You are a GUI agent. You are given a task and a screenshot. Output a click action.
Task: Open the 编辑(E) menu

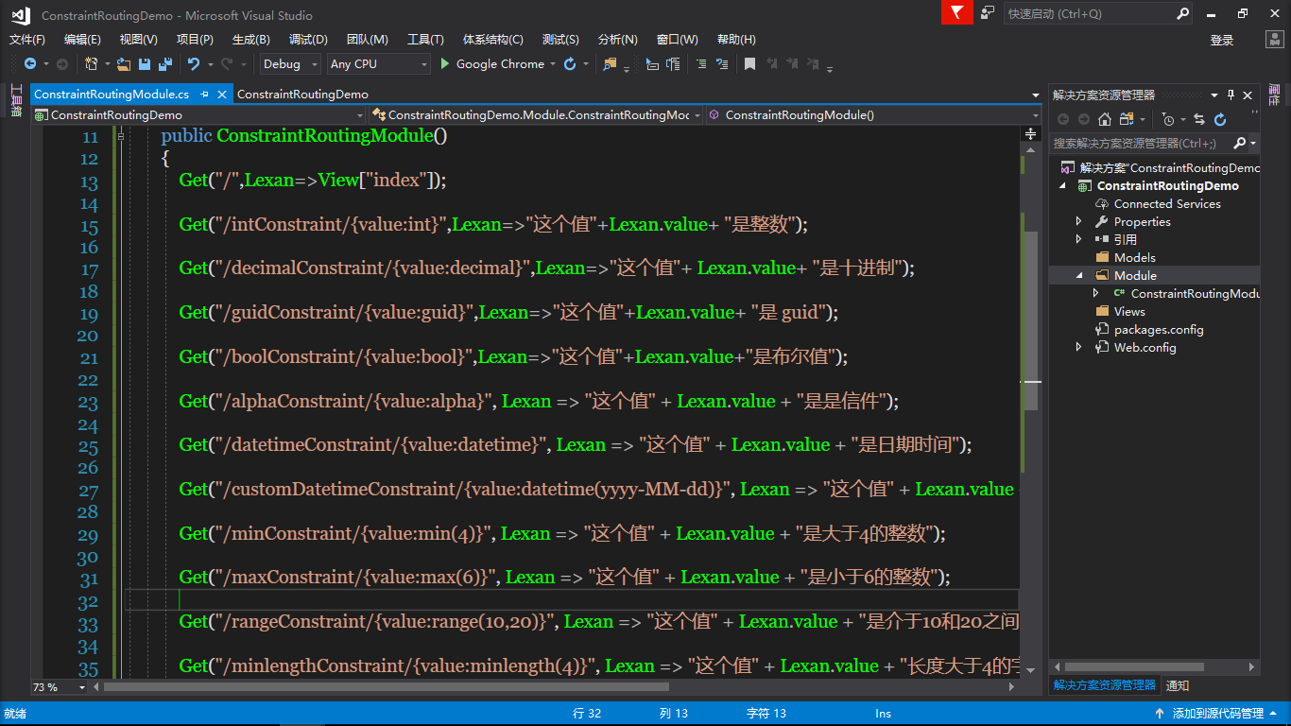(82, 40)
